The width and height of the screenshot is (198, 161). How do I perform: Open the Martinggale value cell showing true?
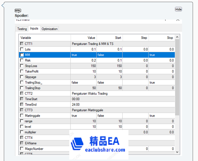(x=83, y=116)
